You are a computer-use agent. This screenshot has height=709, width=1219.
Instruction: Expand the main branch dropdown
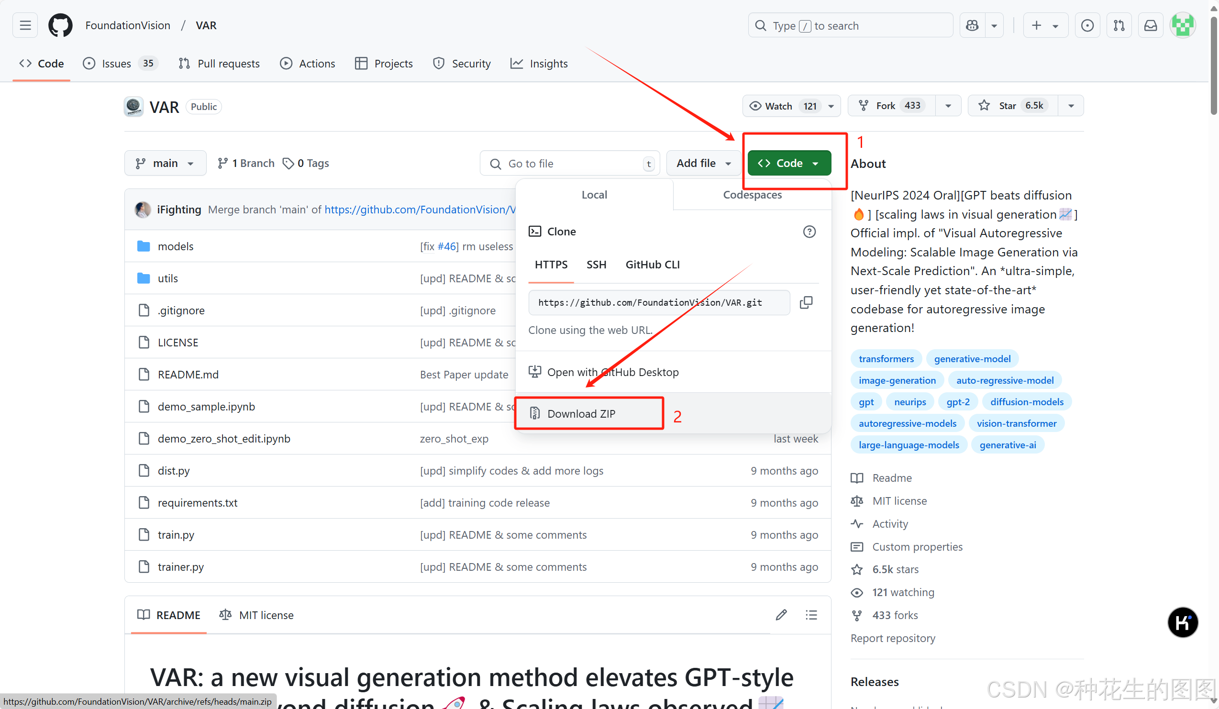coord(165,164)
